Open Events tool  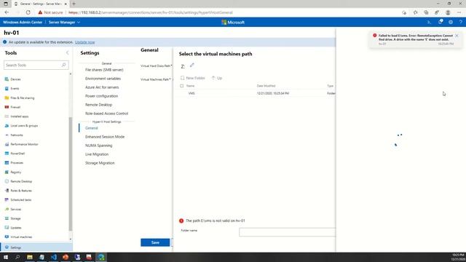(15, 89)
